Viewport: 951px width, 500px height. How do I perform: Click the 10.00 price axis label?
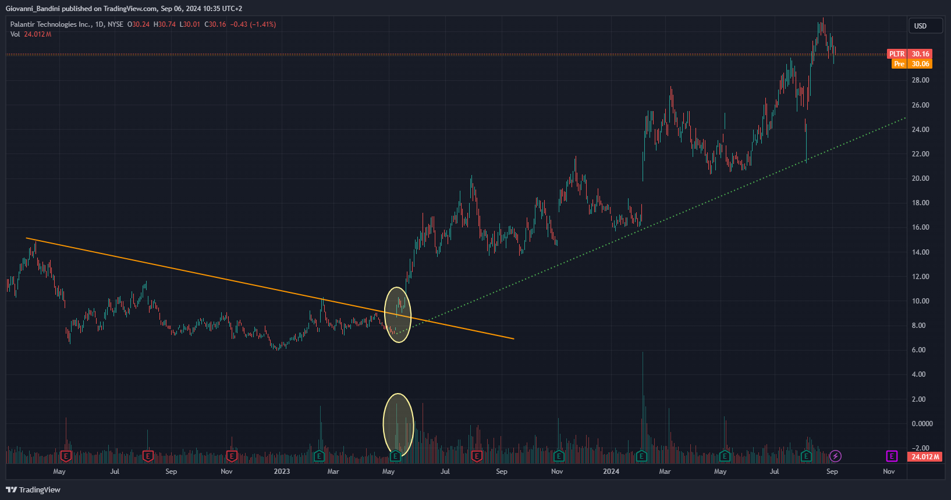point(920,301)
